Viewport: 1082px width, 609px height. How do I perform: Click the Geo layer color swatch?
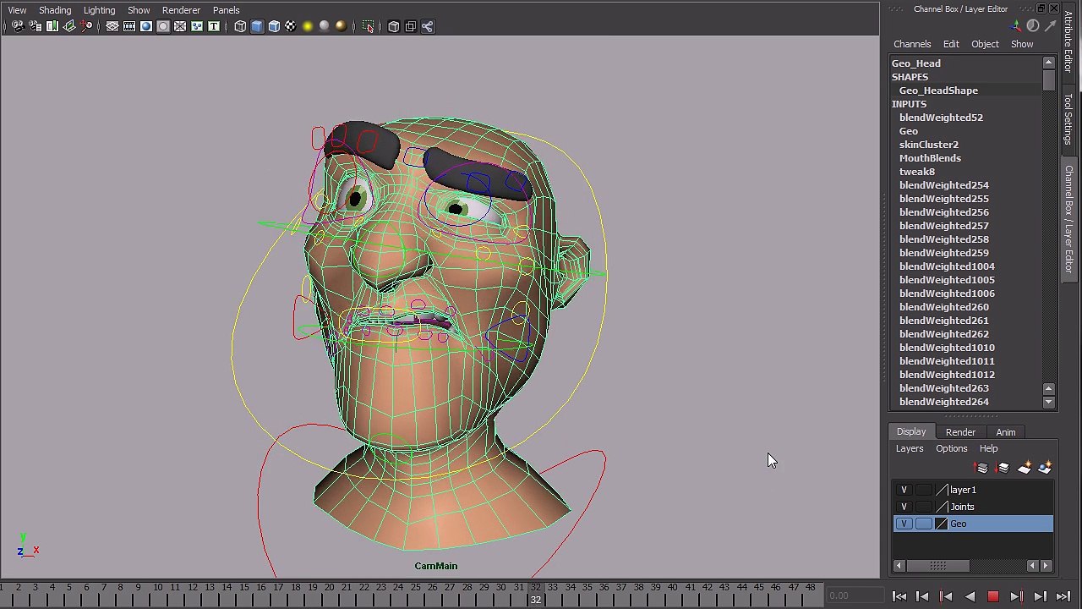click(x=942, y=524)
